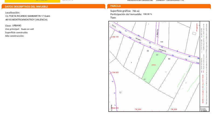The image size is (213, 118).
Task: Click the 'Escala: 1/1000' box
Action: [204, 110]
